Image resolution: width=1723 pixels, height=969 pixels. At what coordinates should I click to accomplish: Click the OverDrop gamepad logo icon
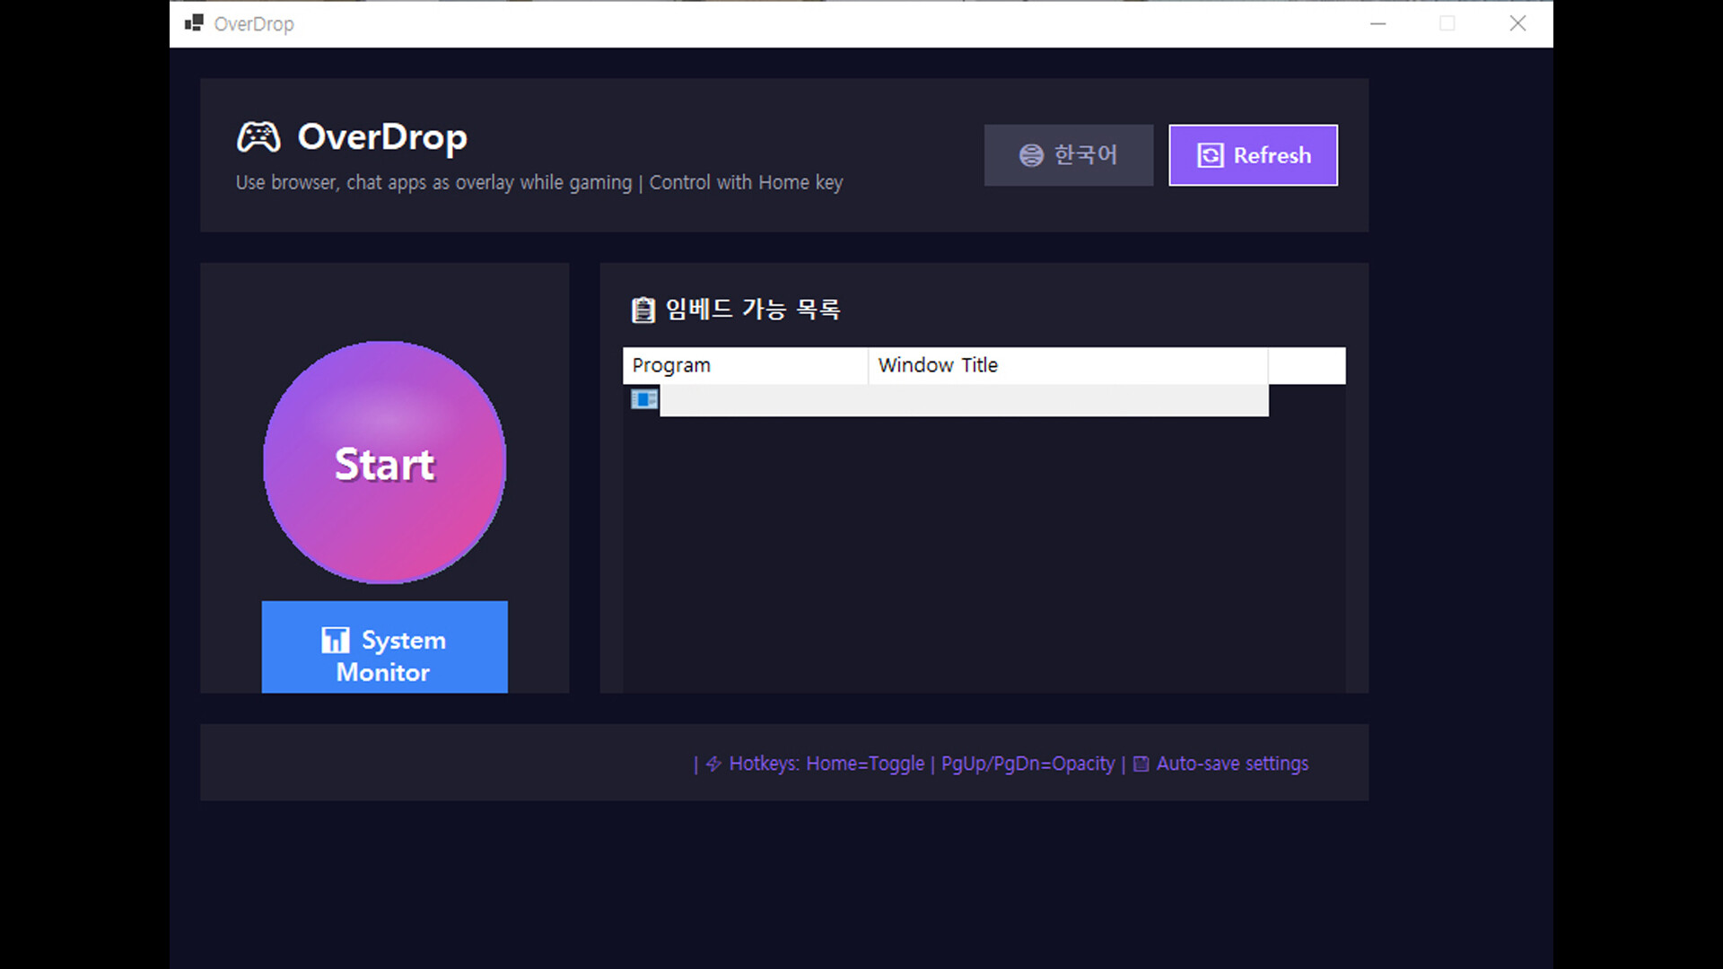[x=258, y=137]
